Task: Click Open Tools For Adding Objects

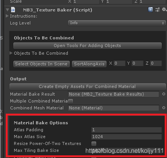Action: (x=87, y=46)
